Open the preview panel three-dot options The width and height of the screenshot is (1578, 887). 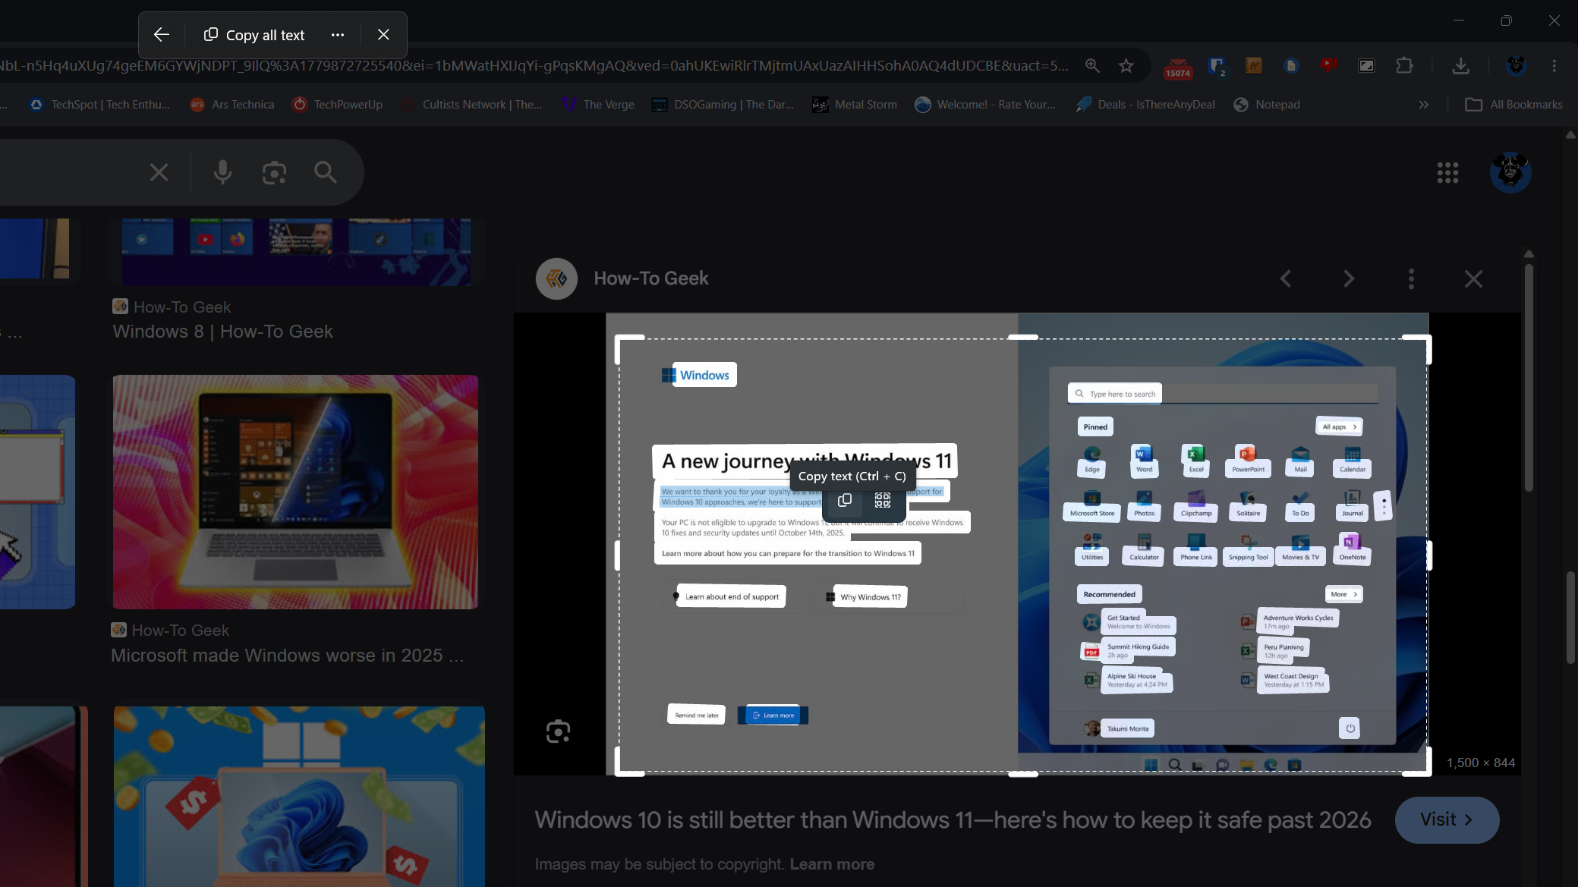pos(1411,279)
